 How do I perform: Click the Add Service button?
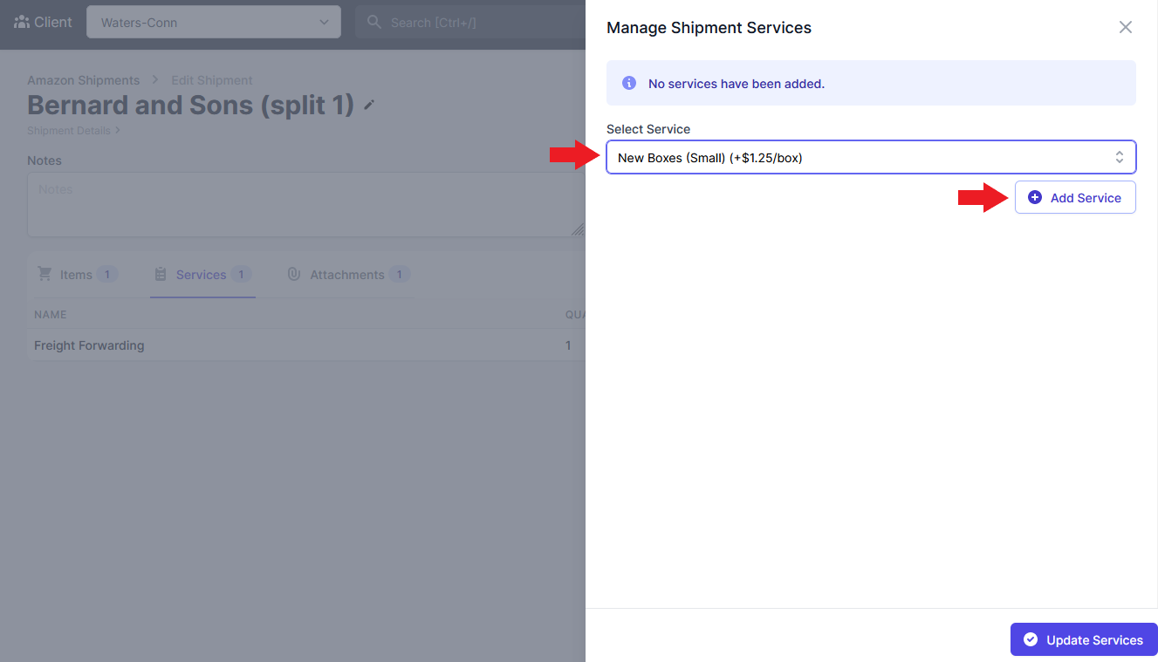(1075, 197)
